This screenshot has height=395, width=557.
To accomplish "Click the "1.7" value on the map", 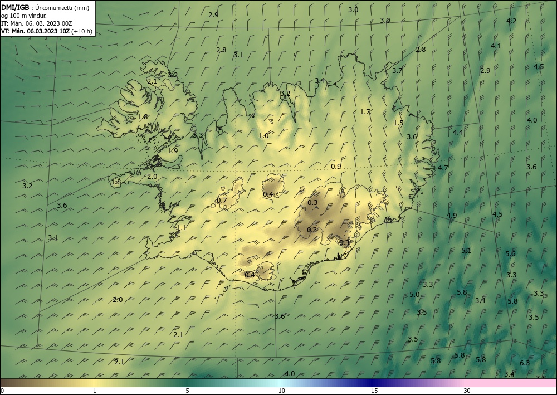I will [x=365, y=112].
